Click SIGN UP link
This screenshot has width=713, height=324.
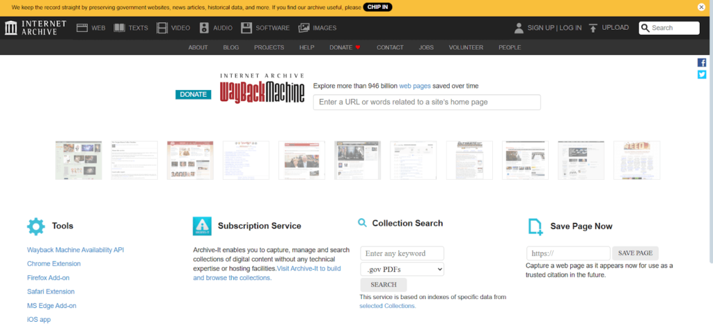[x=540, y=28]
